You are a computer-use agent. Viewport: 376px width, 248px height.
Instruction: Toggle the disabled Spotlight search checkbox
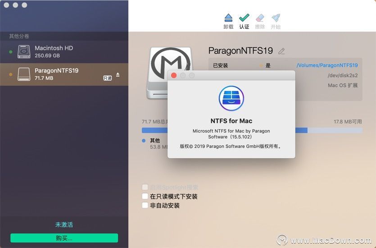(145, 187)
